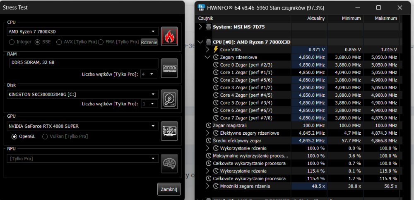Click the lightning bolt icon of Core VIDs
The image size is (414, 200).
216,50
